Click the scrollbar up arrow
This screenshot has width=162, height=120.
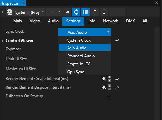point(157,29)
